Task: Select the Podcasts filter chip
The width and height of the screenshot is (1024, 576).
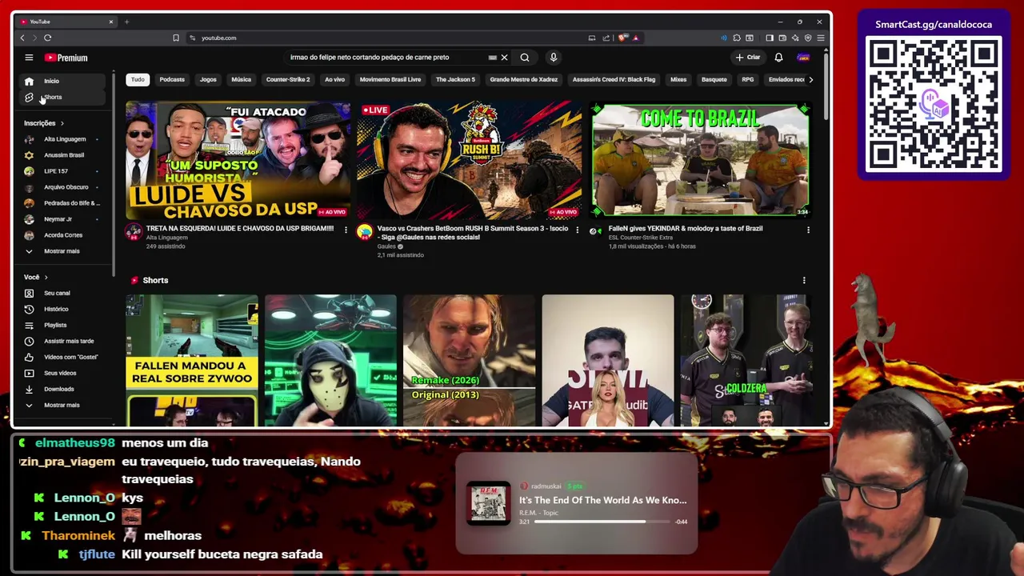Action: pos(172,80)
